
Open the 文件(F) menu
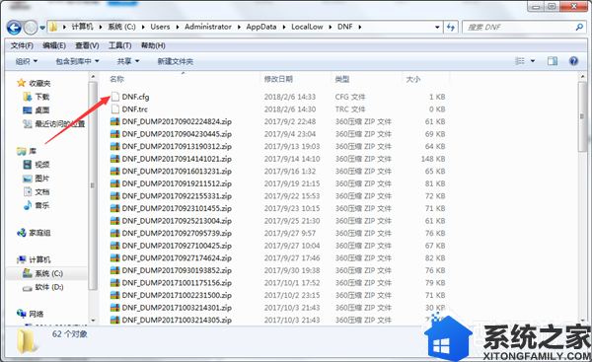click(22, 45)
